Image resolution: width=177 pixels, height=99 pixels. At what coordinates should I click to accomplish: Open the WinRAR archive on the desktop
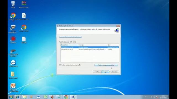(24, 4)
